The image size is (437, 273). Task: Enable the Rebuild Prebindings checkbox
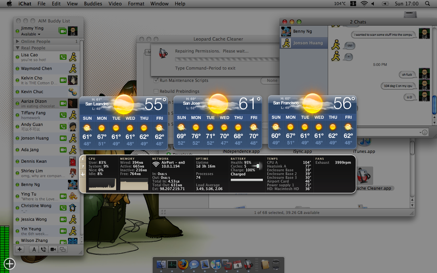pos(156,91)
